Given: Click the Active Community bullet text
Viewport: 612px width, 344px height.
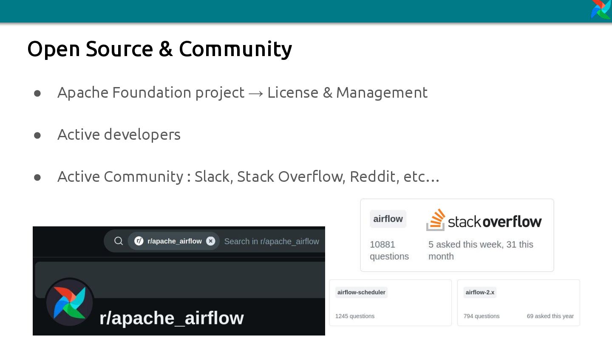Looking at the screenshot, I should tap(248, 177).
